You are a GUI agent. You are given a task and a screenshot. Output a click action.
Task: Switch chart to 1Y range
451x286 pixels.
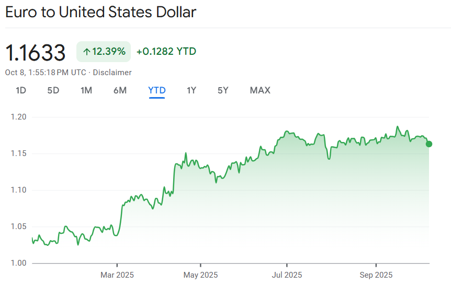[x=191, y=90]
